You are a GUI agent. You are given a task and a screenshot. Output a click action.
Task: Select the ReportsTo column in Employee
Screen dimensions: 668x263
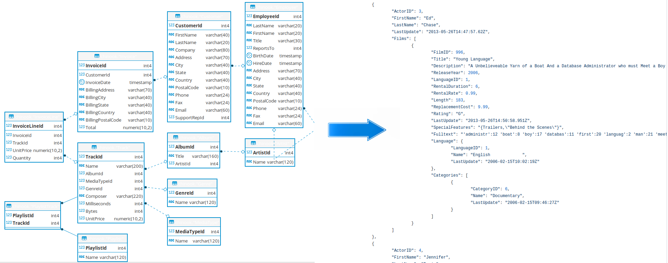pyautogui.click(x=274, y=48)
